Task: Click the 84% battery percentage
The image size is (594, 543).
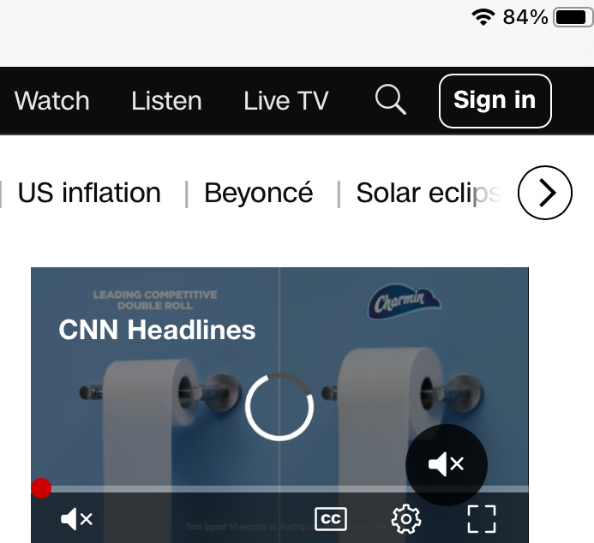Action: (x=525, y=17)
